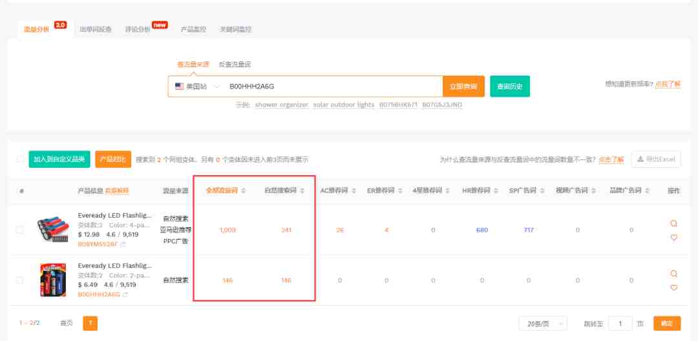
Task: Click the $12.98 product's Eveready LED Flashlig... title
Action: pos(115,215)
